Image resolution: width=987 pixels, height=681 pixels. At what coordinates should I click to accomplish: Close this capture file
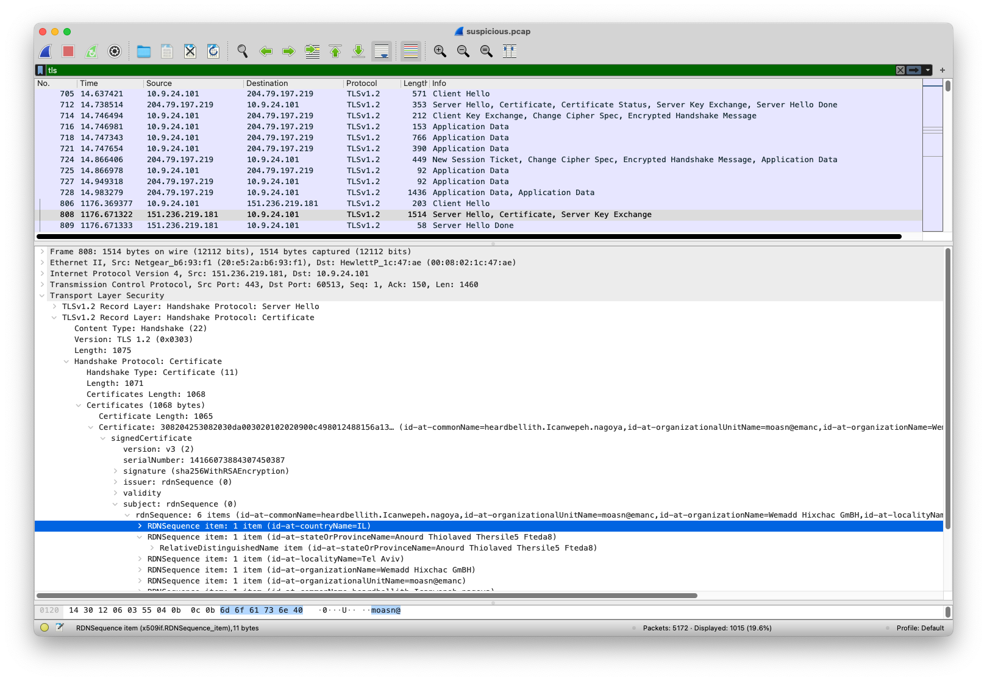[x=190, y=51]
